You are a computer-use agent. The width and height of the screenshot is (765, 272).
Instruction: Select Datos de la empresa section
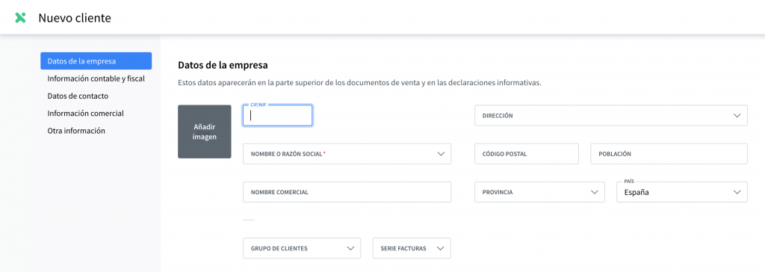pos(96,61)
